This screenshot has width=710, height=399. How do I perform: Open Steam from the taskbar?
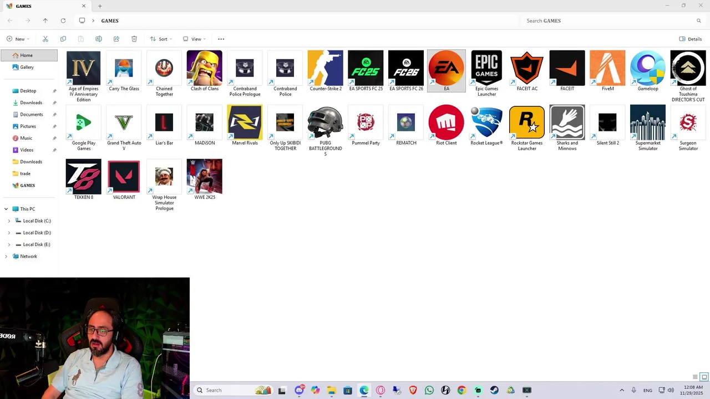point(494,390)
